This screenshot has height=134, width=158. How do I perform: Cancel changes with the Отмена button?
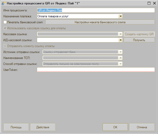coord(142,127)
